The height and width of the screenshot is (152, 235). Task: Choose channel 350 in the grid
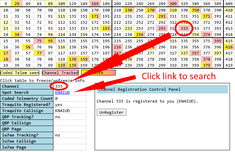(195, 10)
